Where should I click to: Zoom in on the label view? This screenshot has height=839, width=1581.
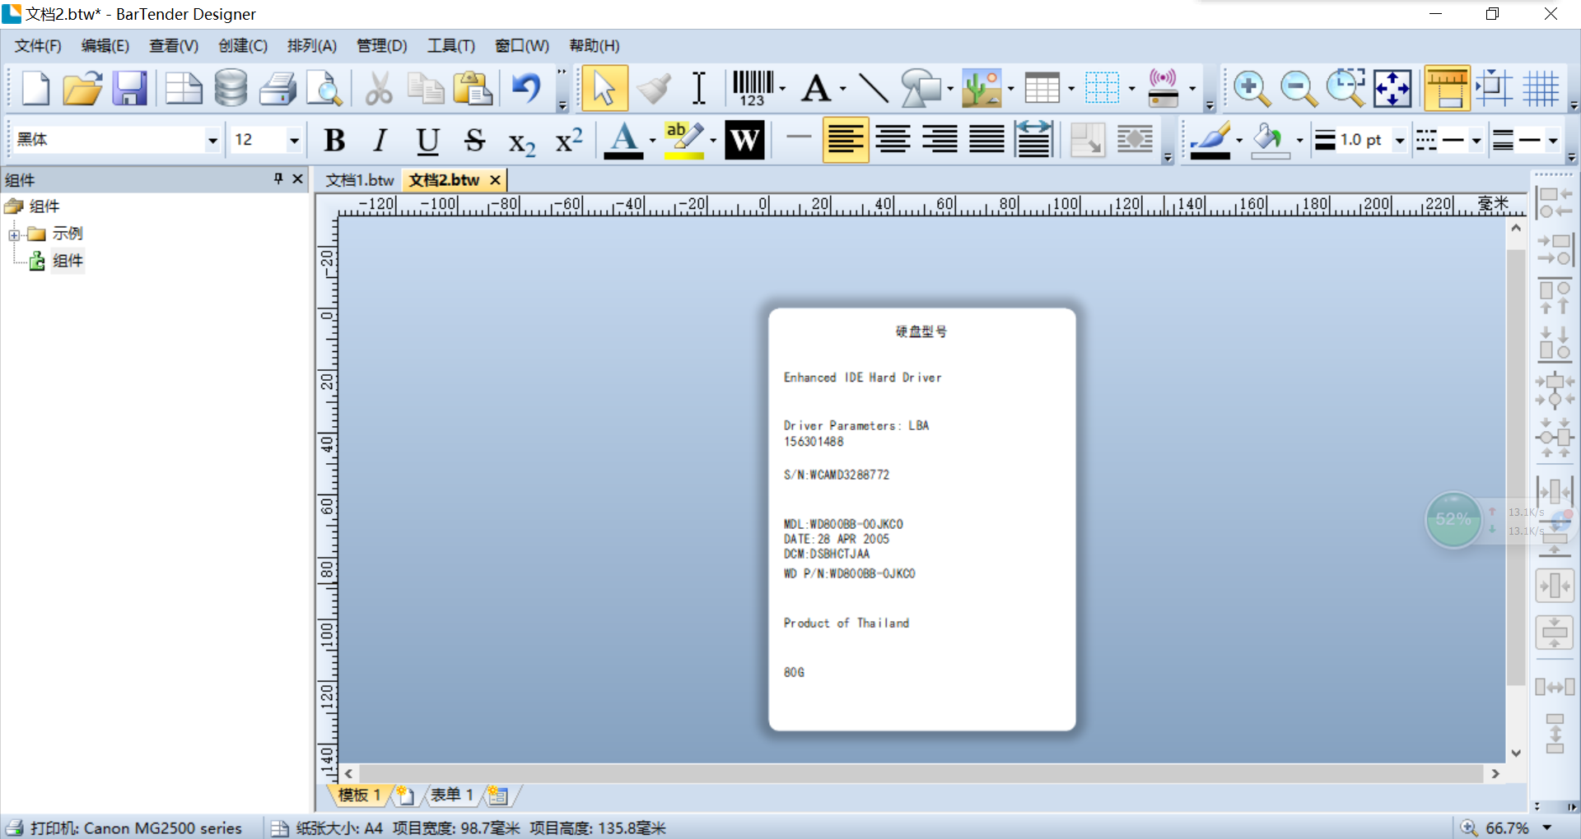click(x=1252, y=88)
